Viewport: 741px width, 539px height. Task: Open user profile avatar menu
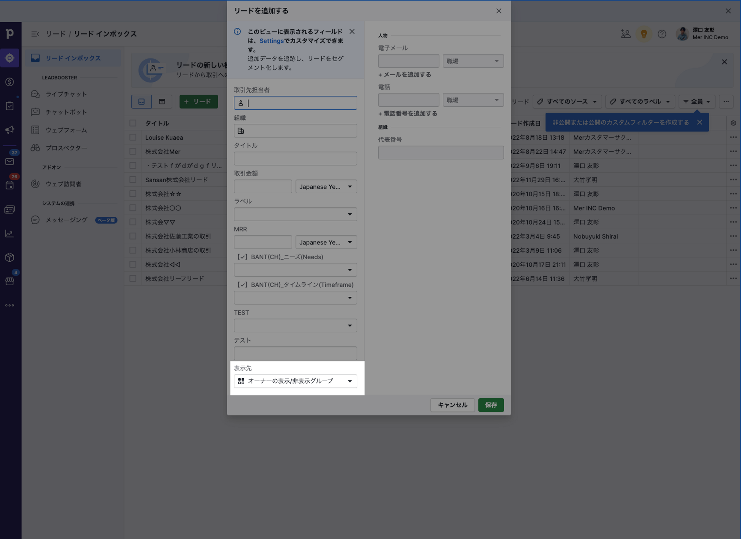(x=682, y=34)
